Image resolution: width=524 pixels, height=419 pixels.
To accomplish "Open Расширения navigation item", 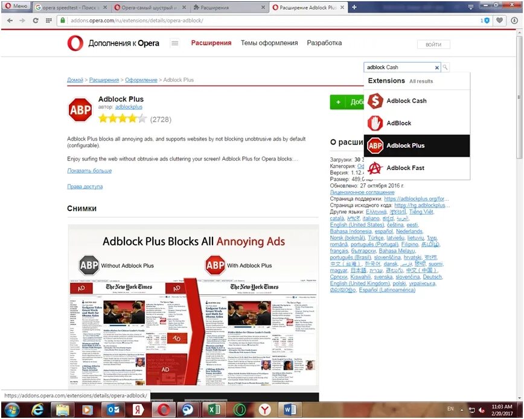I will coord(211,43).
